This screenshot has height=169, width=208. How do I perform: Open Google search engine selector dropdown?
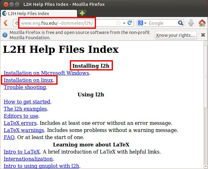[x=142, y=23]
